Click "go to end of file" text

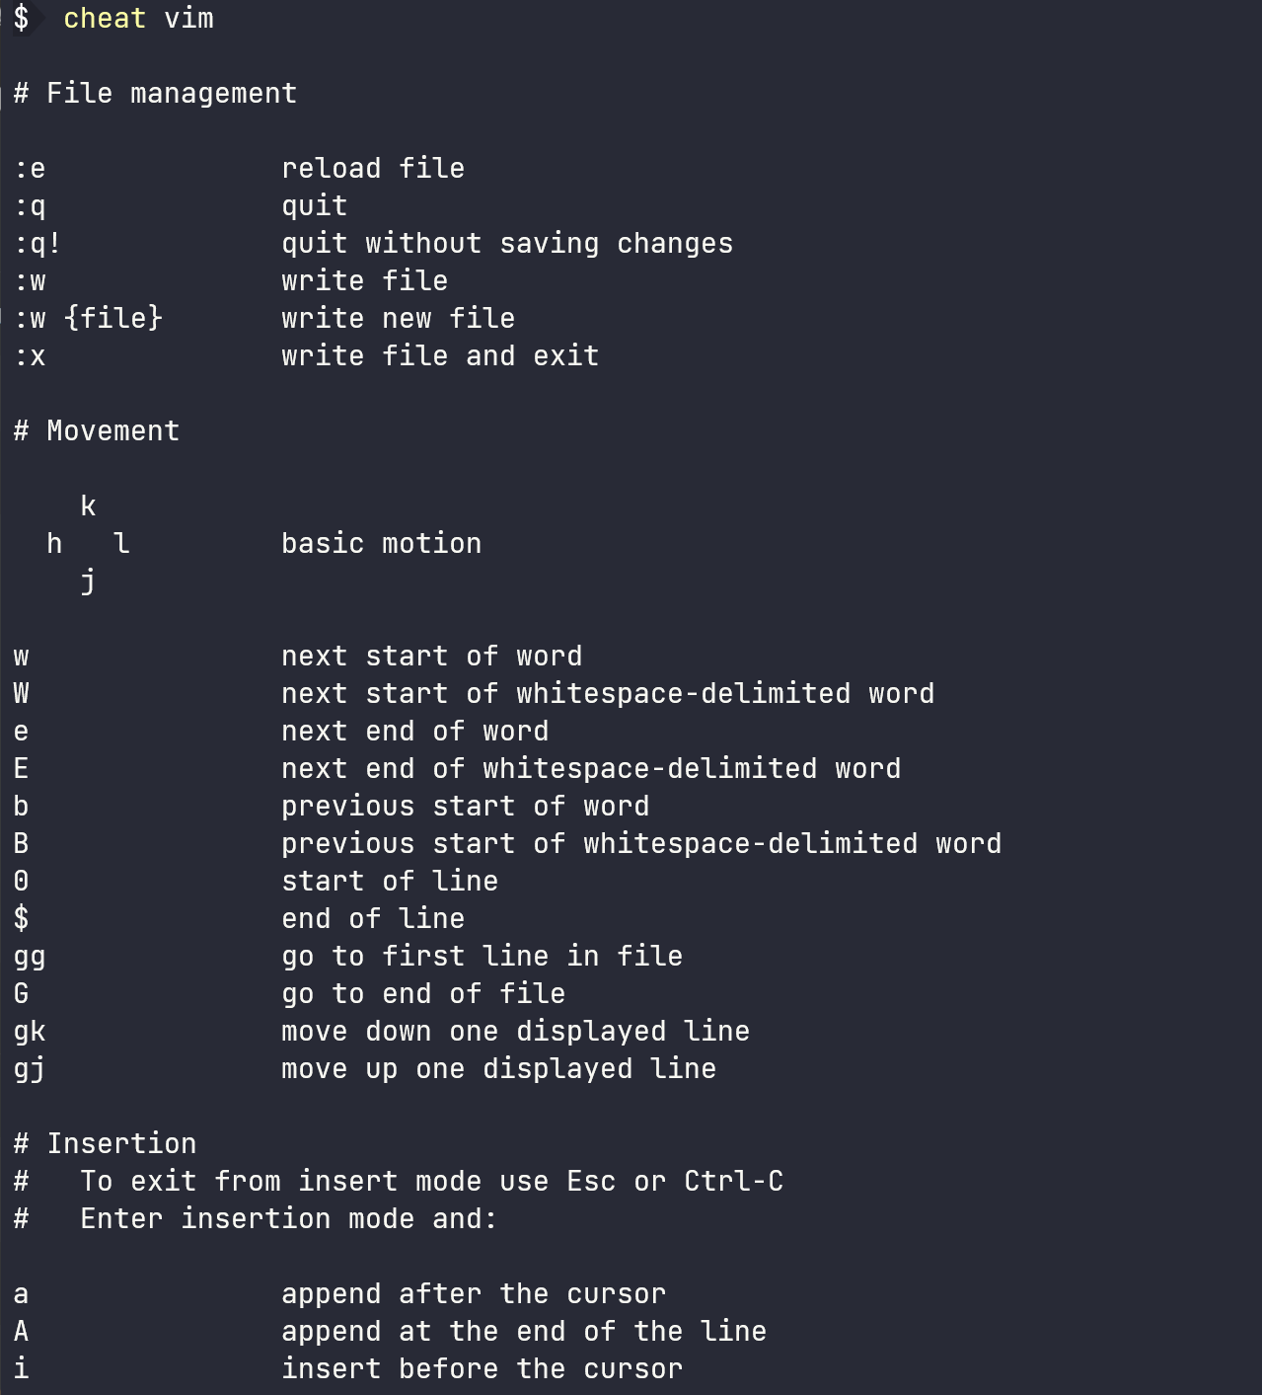(422, 994)
